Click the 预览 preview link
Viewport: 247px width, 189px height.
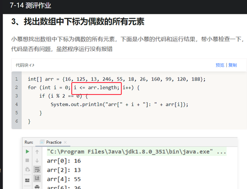click(x=220, y=65)
